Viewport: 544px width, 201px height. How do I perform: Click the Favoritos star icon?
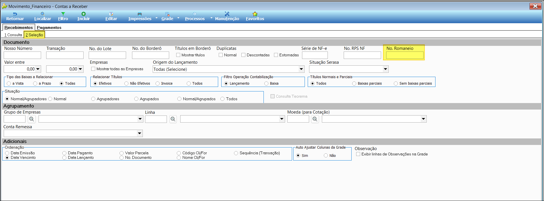pyautogui.click(x=255, y=14)
